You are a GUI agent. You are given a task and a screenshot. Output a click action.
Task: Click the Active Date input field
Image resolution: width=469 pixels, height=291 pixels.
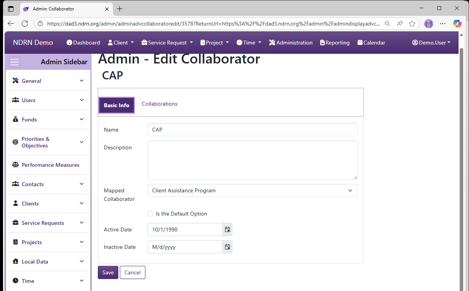(185, 229)
